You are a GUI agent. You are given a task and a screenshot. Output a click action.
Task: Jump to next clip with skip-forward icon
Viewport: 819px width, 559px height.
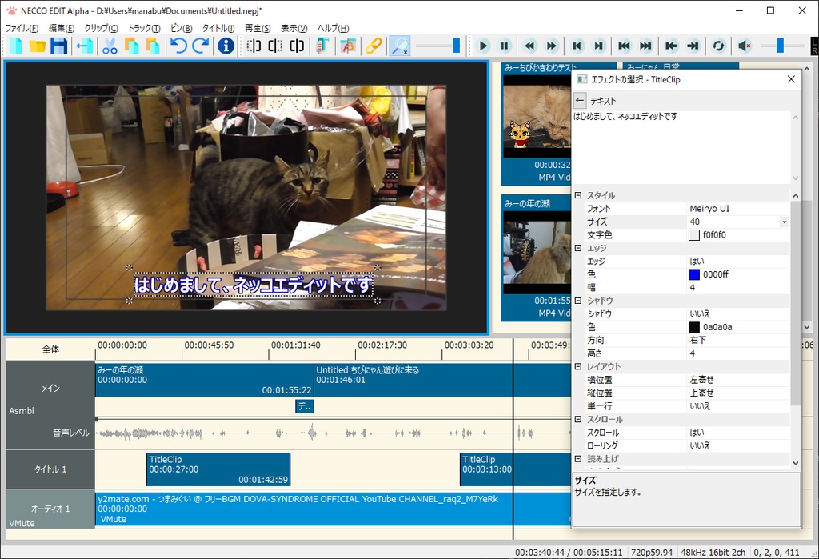tap(645, 46)
